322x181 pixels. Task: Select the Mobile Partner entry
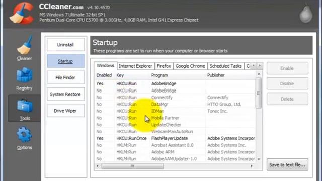175,118
